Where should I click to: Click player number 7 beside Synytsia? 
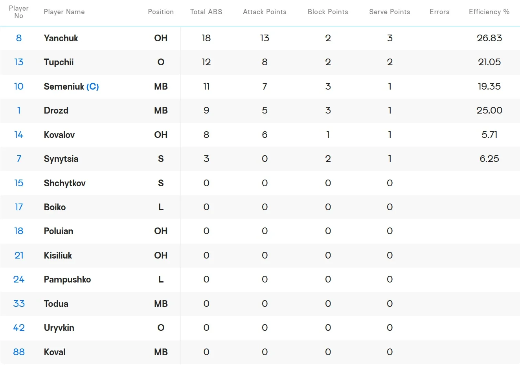(19, 159)
